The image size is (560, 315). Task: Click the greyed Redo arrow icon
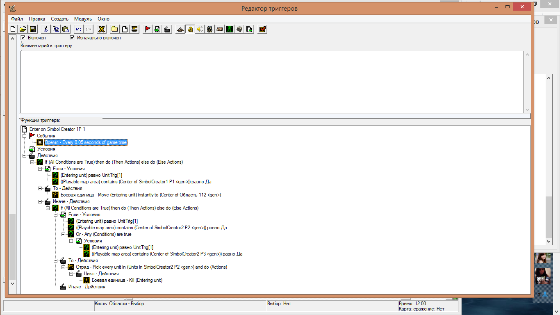point(88,29)
